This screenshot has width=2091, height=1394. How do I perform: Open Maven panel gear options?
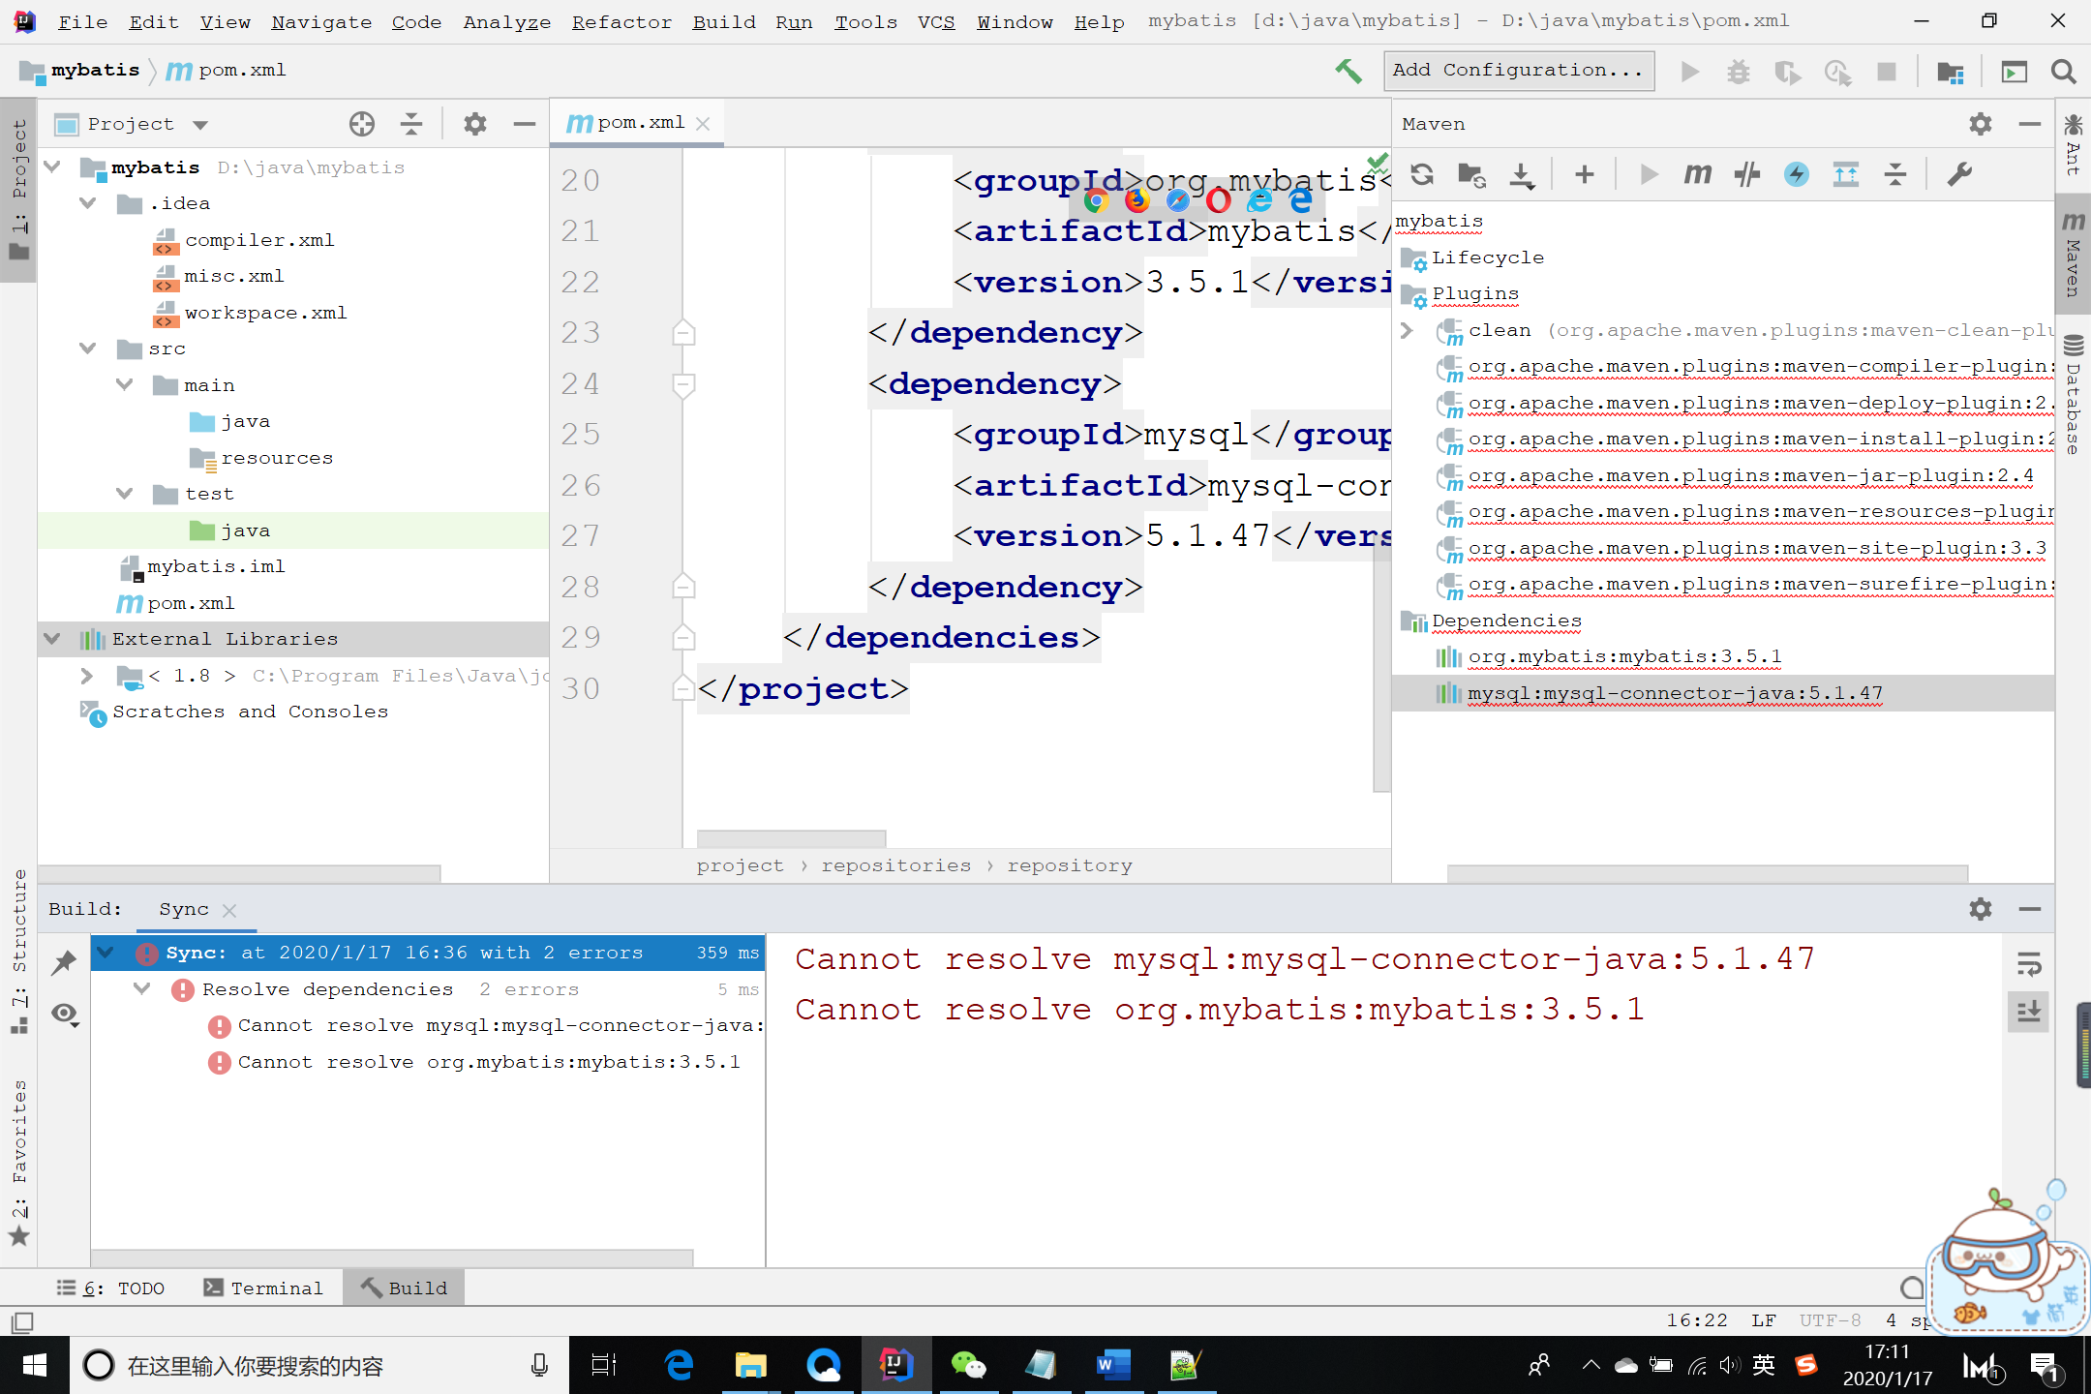click(1981, 124)
